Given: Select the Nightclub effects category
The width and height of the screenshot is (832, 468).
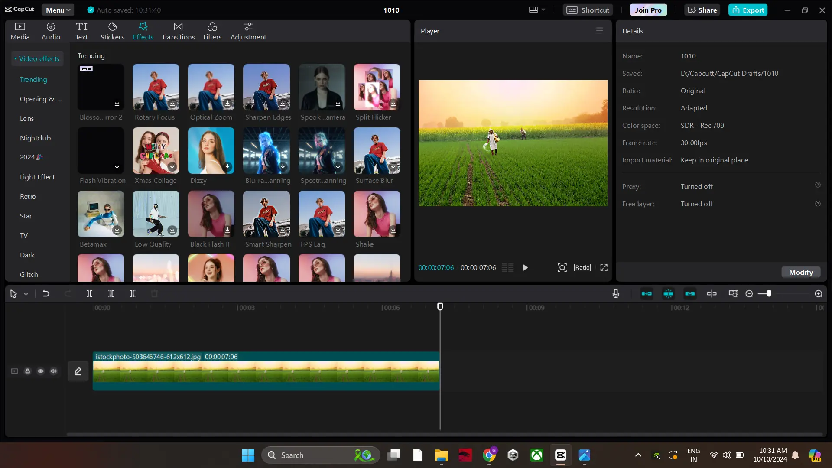Looking at the screenshot, I should click(35, 138).
